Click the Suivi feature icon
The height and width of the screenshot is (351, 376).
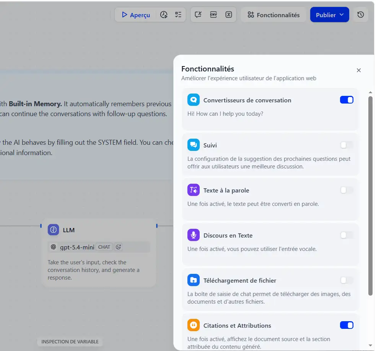point(194,145)
